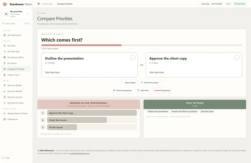The width and height of the screenshot is (251, 163).
Task: Click the Sort My Tasks icon
Action: [4, 52]
